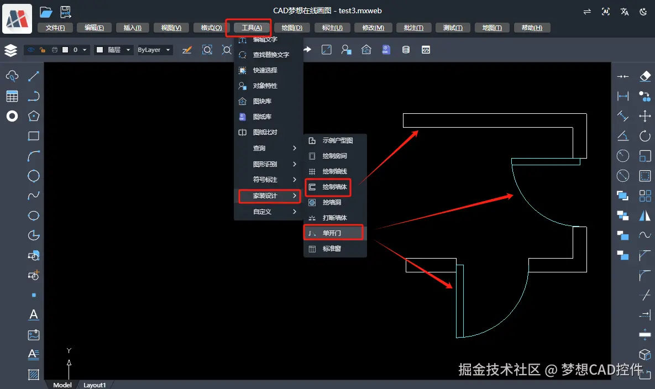Expand the 符号标注 submenu
The image size is (655, 389).
click(268, 180)
